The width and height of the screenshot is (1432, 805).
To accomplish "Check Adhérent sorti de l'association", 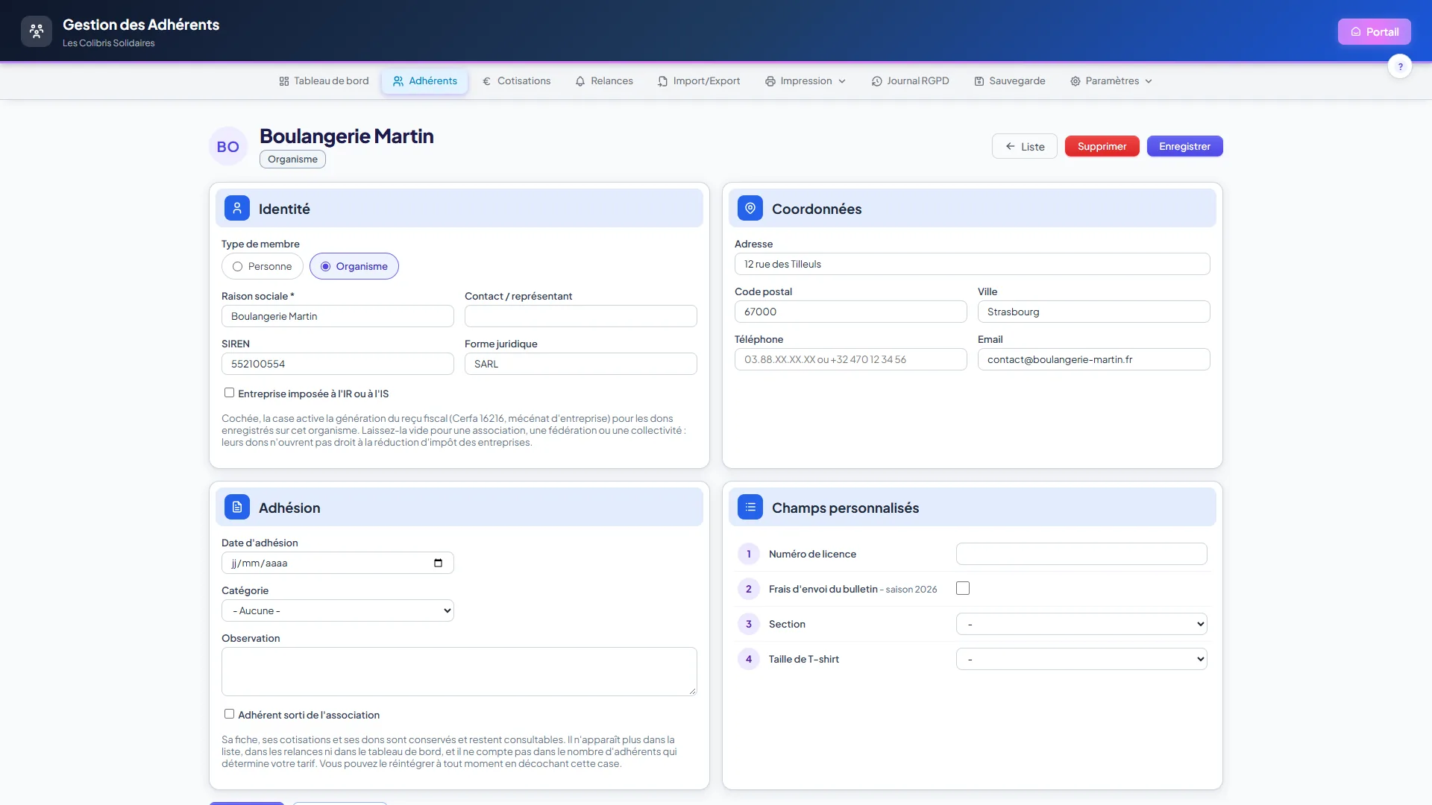I will (x=229, y=714).
